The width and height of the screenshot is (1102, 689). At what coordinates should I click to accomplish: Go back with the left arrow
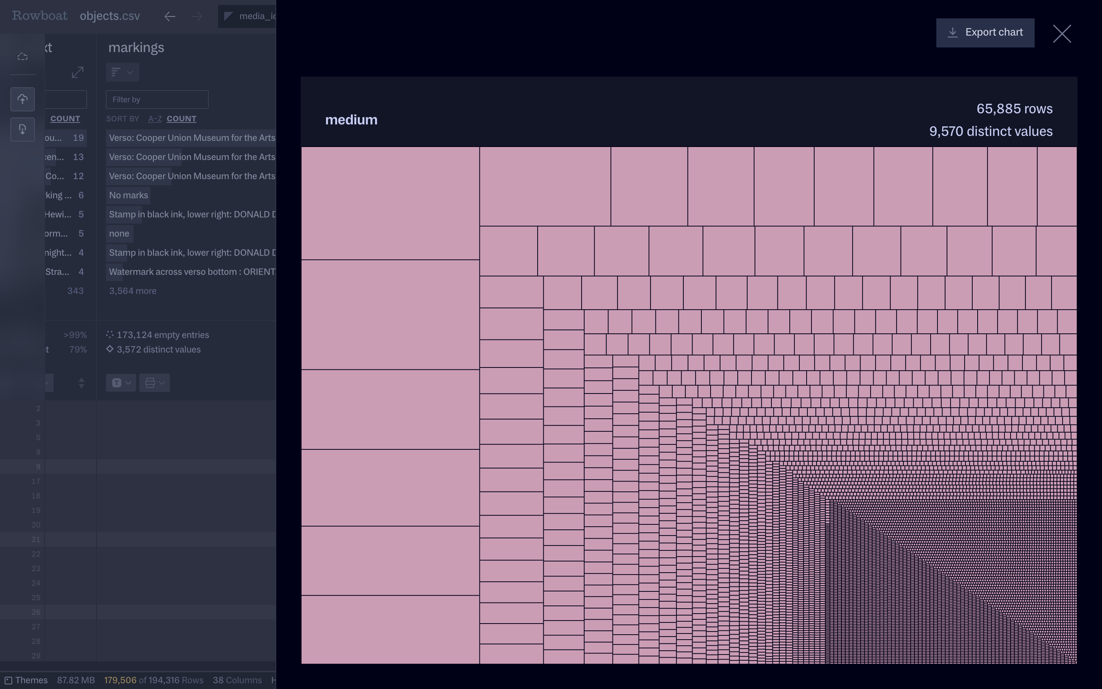tap(170, 17)
